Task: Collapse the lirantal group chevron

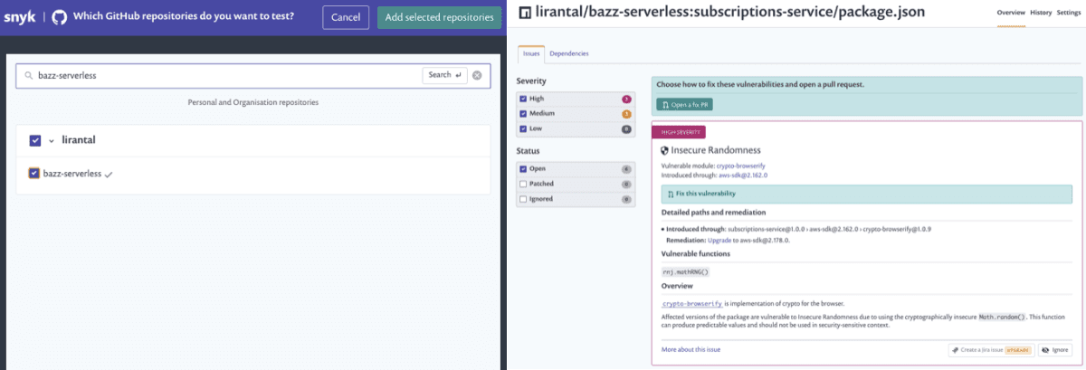Action: point(52,141)
